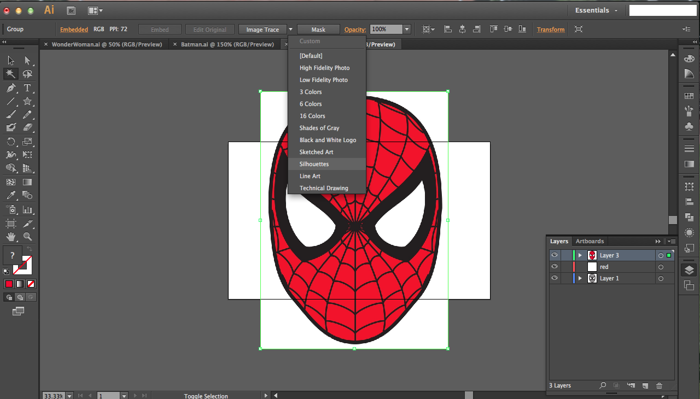700x399 pixels.
Task: Choose 16 Colors preset
Action: pyautogui.click(x=327, y=116)
